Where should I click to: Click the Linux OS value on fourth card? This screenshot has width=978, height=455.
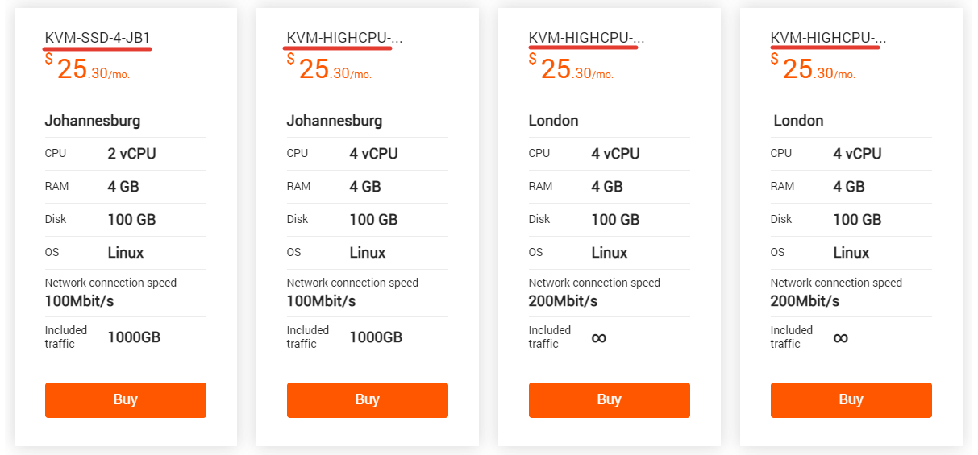851,253
